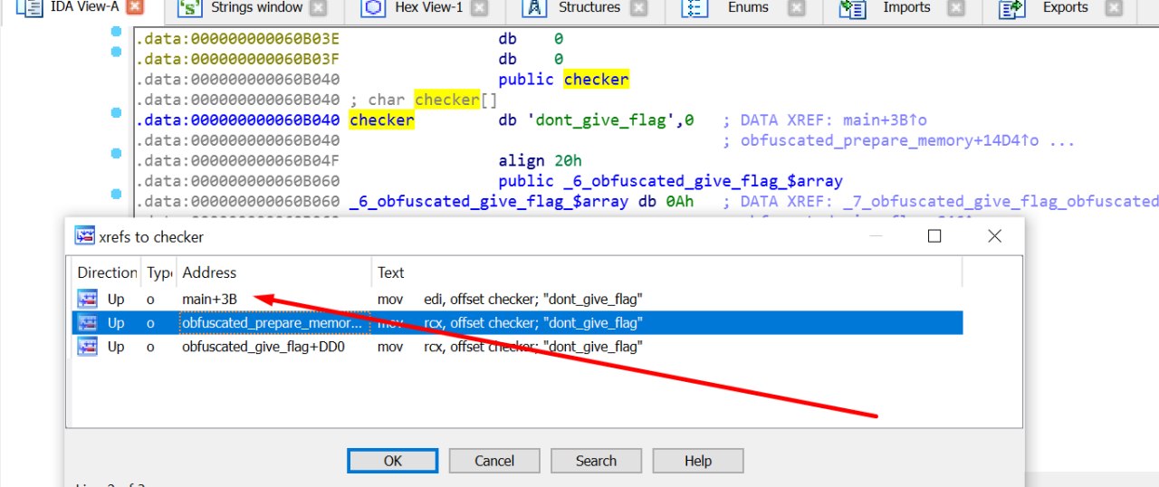Screen dimensions: 1159x487
Task: Switch to the Hex View-1 tab
Action: [x=428, y=8]
